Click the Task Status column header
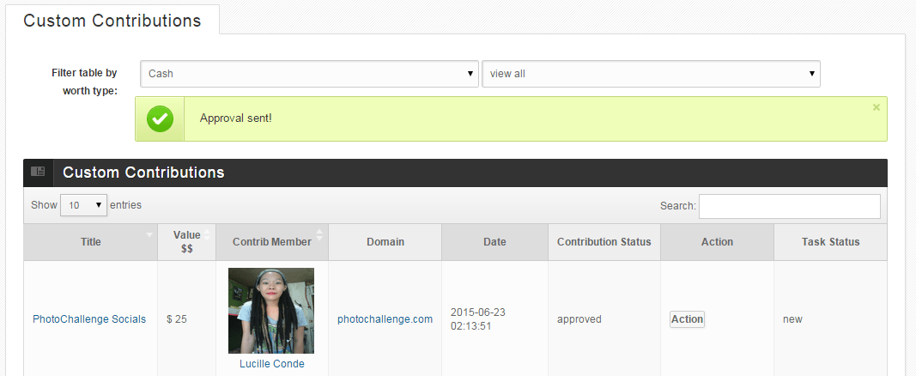The height and width of the screenshot is (376, 916). click(830, 242)
